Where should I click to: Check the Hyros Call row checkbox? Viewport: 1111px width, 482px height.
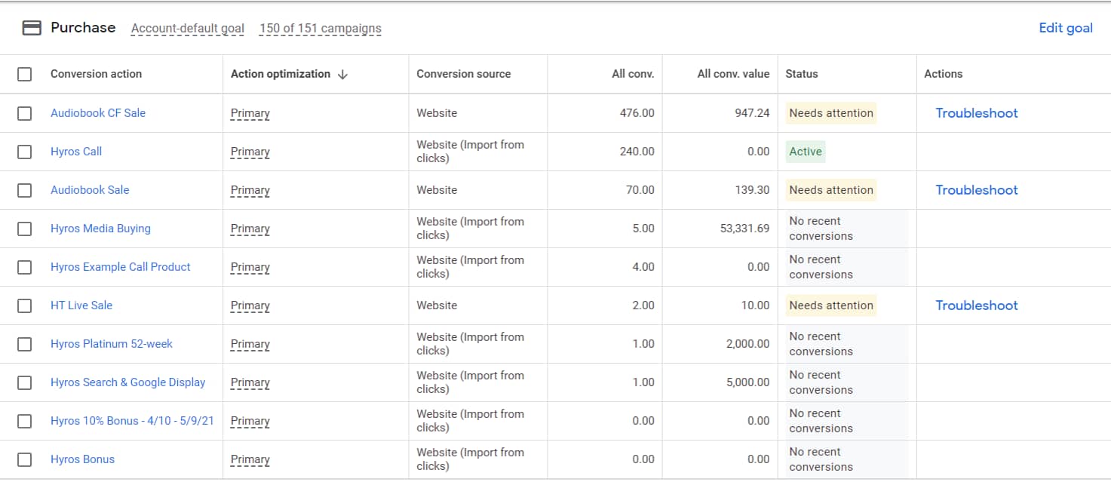[25, 152]
